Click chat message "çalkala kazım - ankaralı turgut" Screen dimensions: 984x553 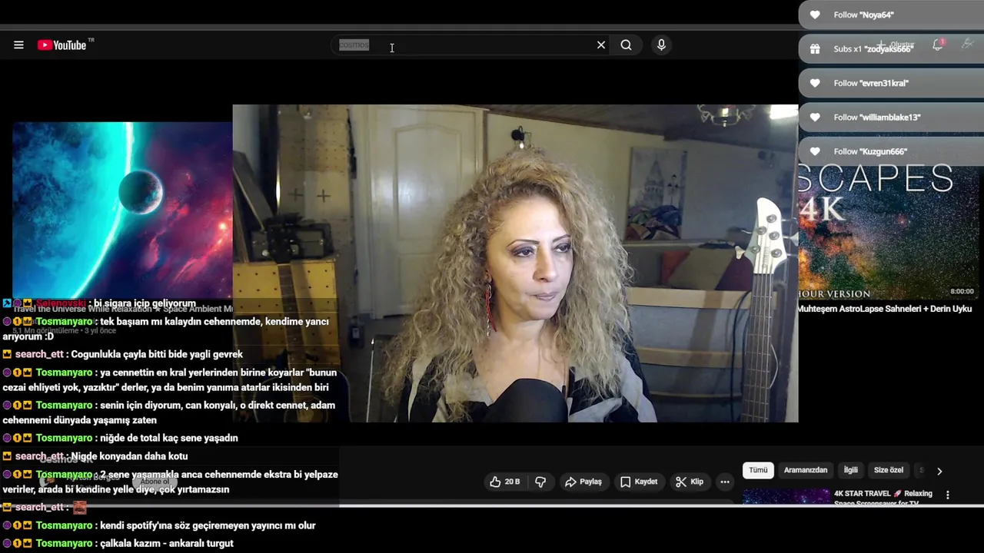coord(167,544)
